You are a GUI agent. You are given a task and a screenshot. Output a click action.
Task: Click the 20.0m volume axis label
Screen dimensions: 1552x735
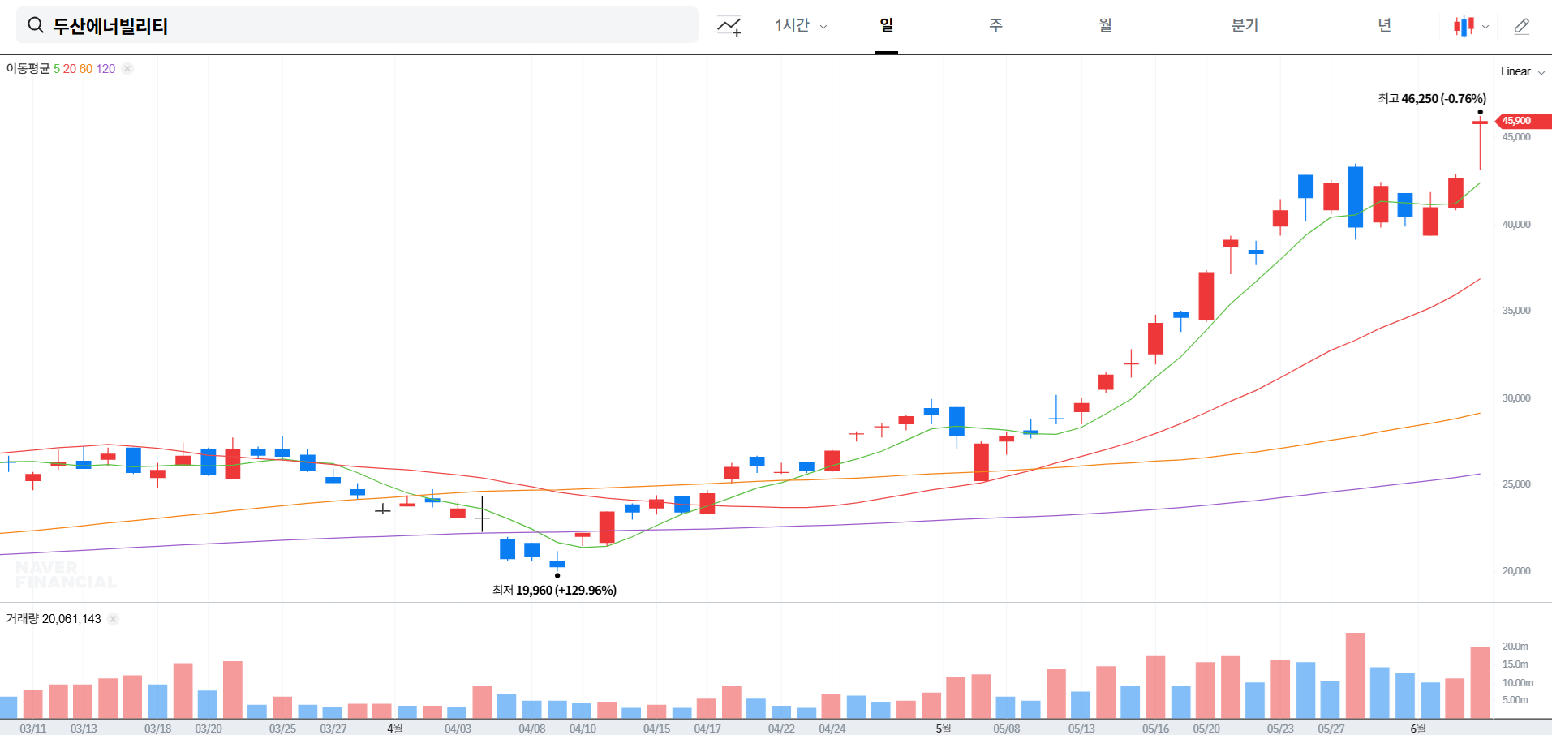tap(1515, 646)
